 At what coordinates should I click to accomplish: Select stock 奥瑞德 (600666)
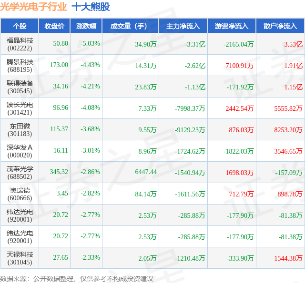(20, 194)
